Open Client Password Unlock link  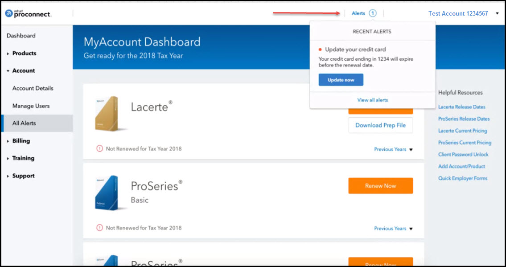tap(463, 155)
